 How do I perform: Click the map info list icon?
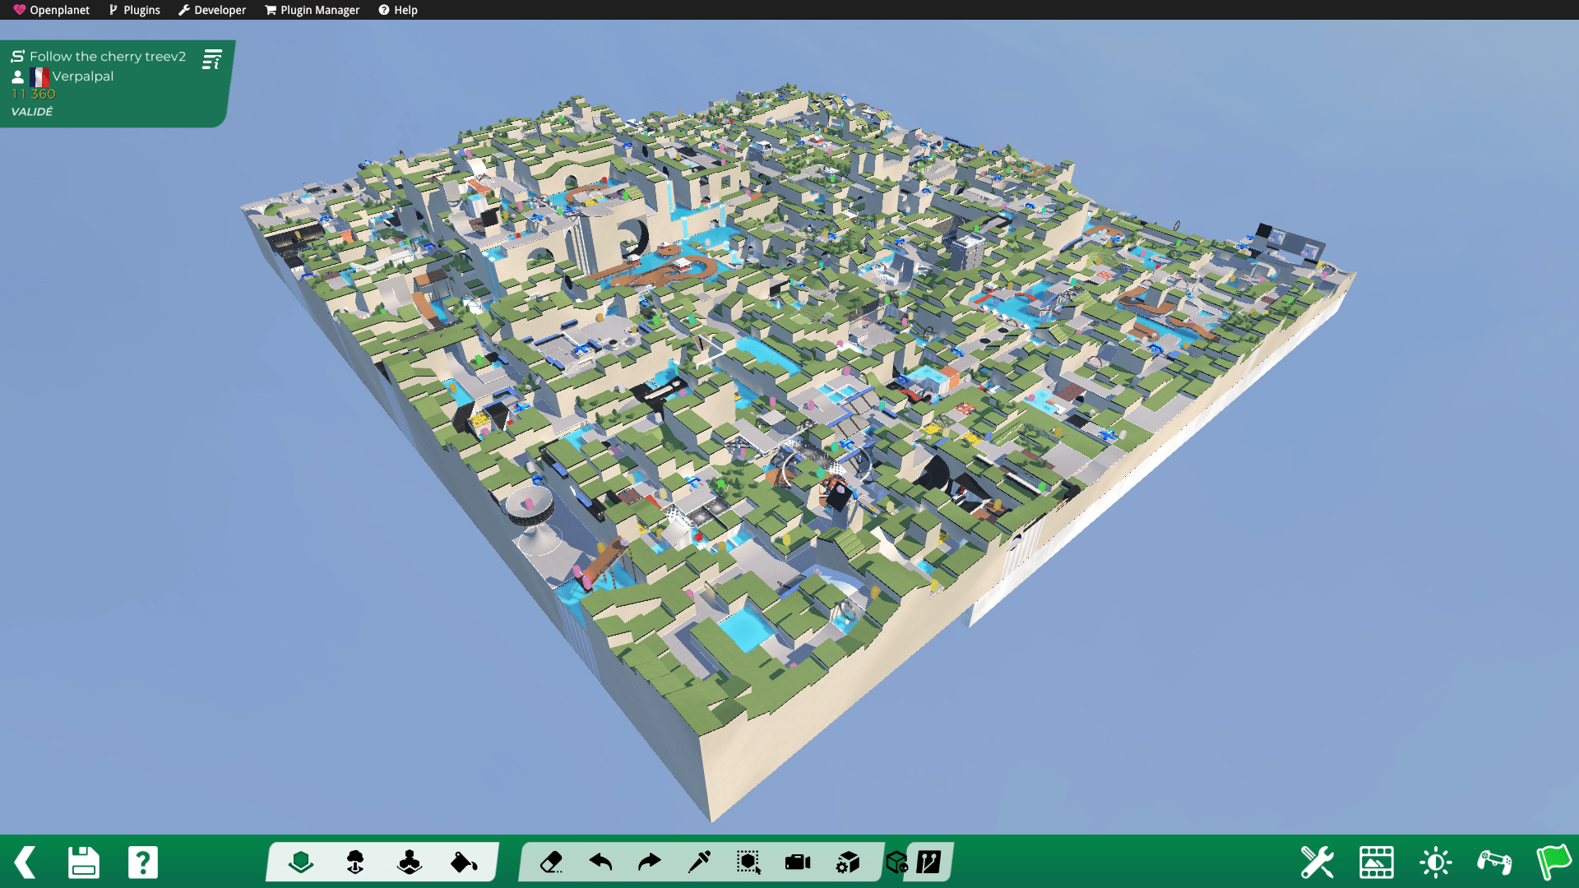pos(212,59)
